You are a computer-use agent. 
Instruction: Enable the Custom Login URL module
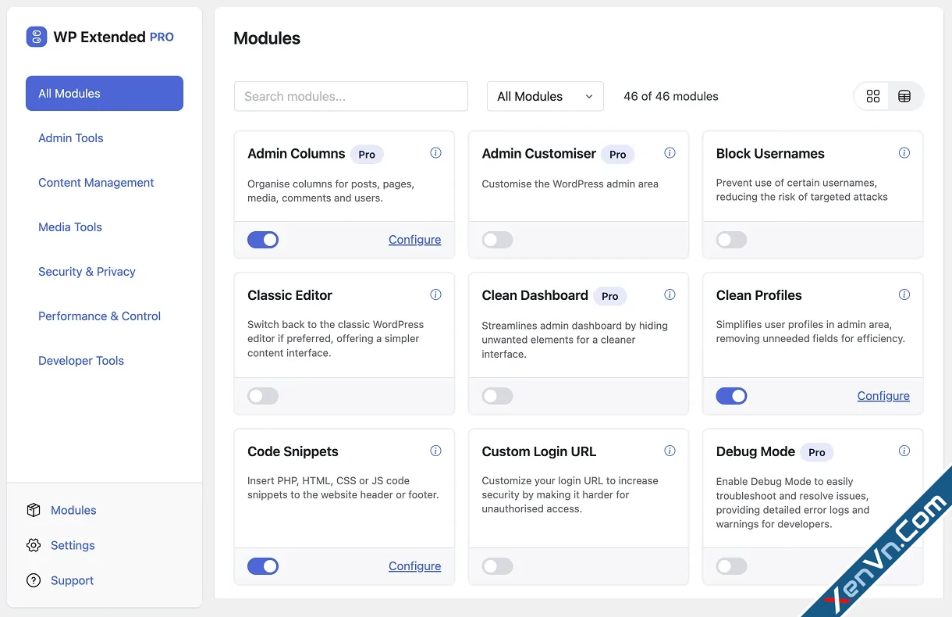click(497, 566)
